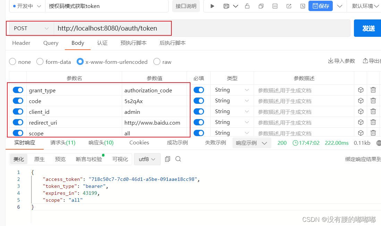Click the copy response icon
Image resolution: width=381 pixels, height=226 pixels.
[x=167, y=159]
